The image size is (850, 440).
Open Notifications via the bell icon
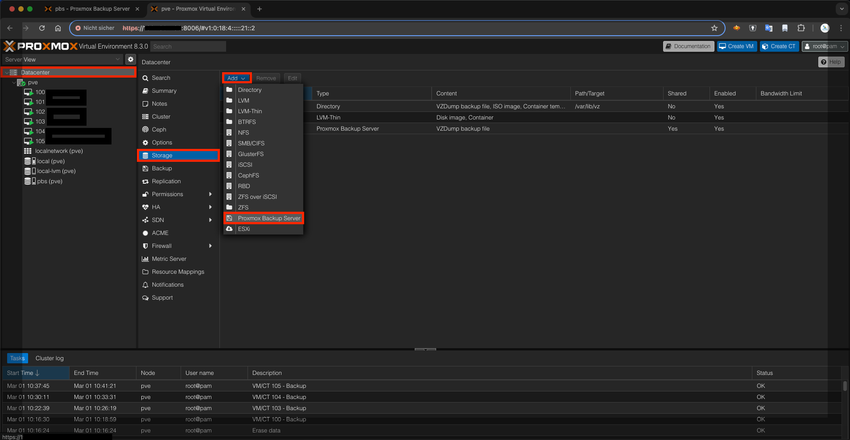(x=145, y=284)
